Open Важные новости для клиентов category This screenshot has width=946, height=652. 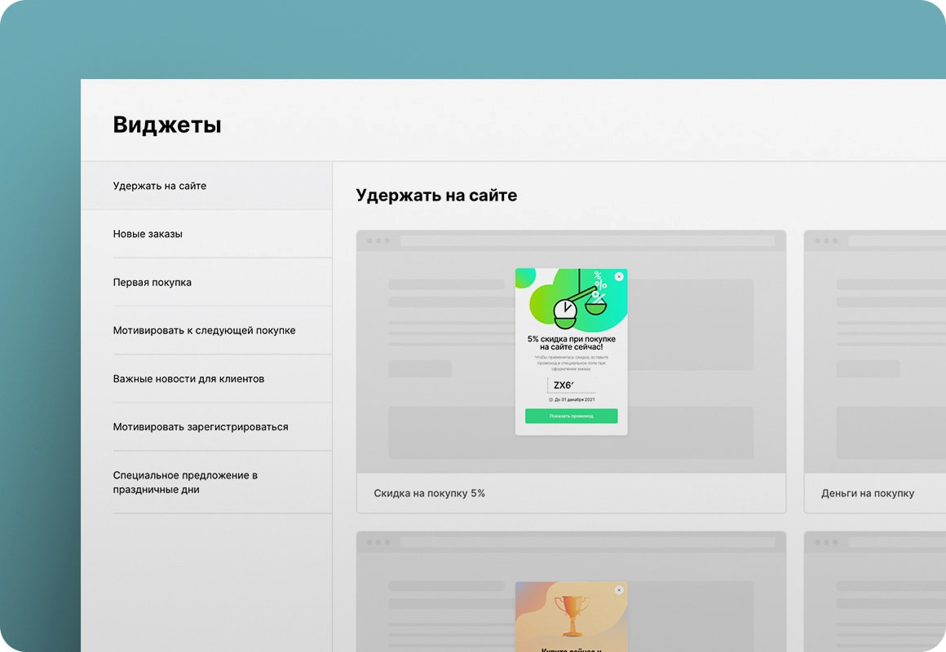(206, 379)
